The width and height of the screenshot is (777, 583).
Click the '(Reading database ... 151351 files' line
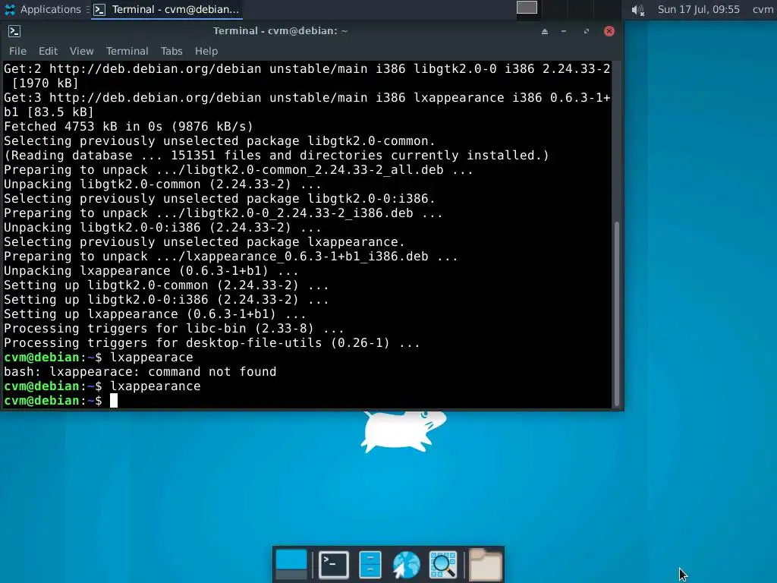[x=276, y=155]
